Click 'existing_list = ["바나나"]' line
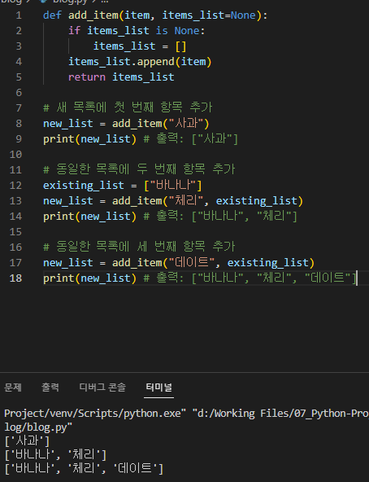Viewport: 369px width, 482px height. (123, 185)
